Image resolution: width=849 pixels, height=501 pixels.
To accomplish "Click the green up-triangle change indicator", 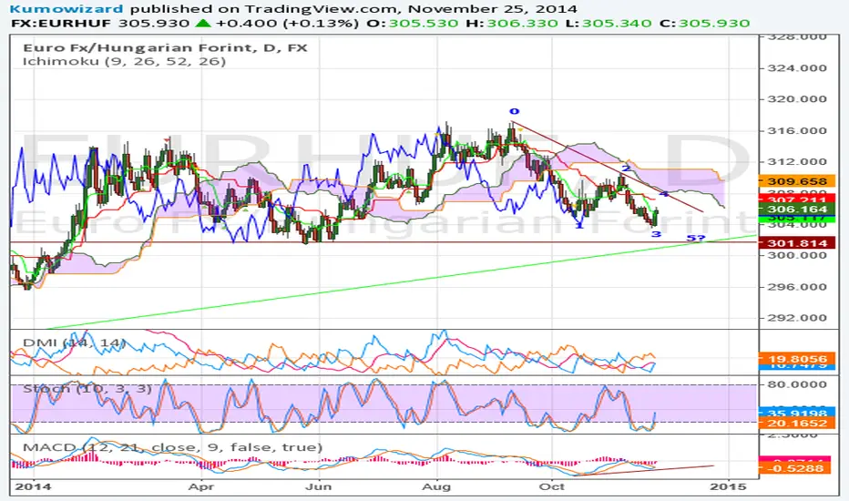I will (203, 24).
